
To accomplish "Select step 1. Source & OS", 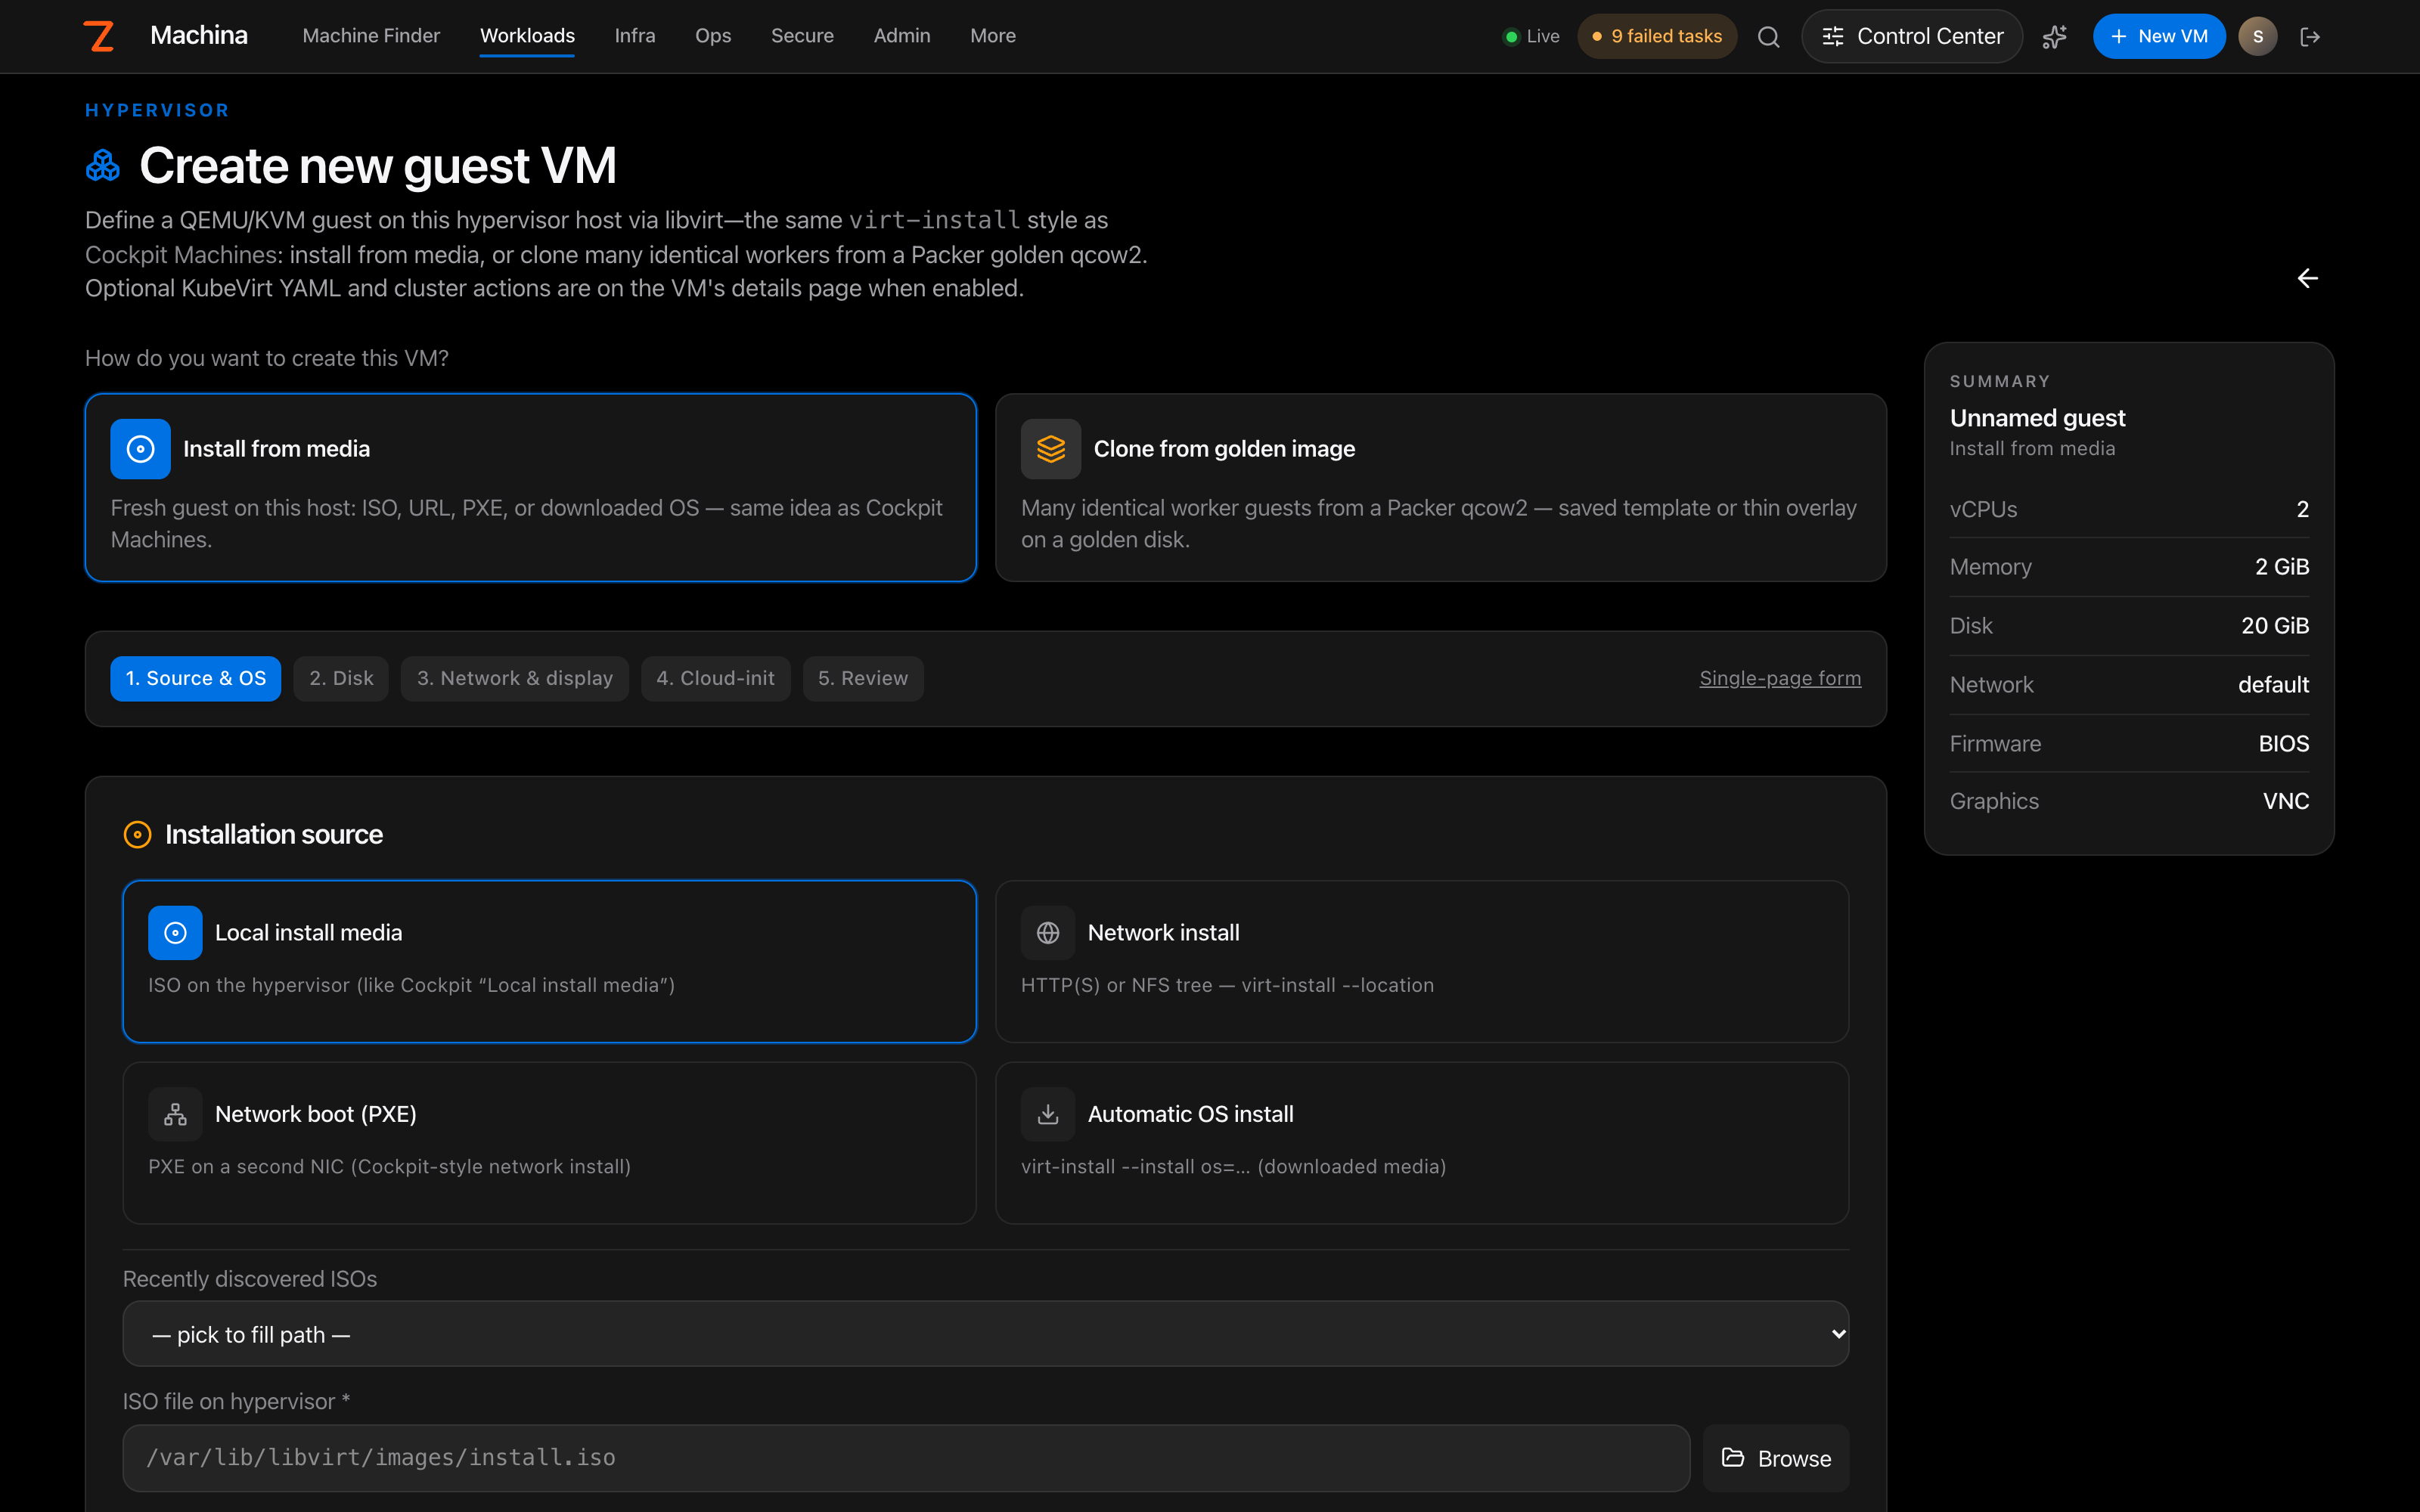I will click(x=196, y=679).
